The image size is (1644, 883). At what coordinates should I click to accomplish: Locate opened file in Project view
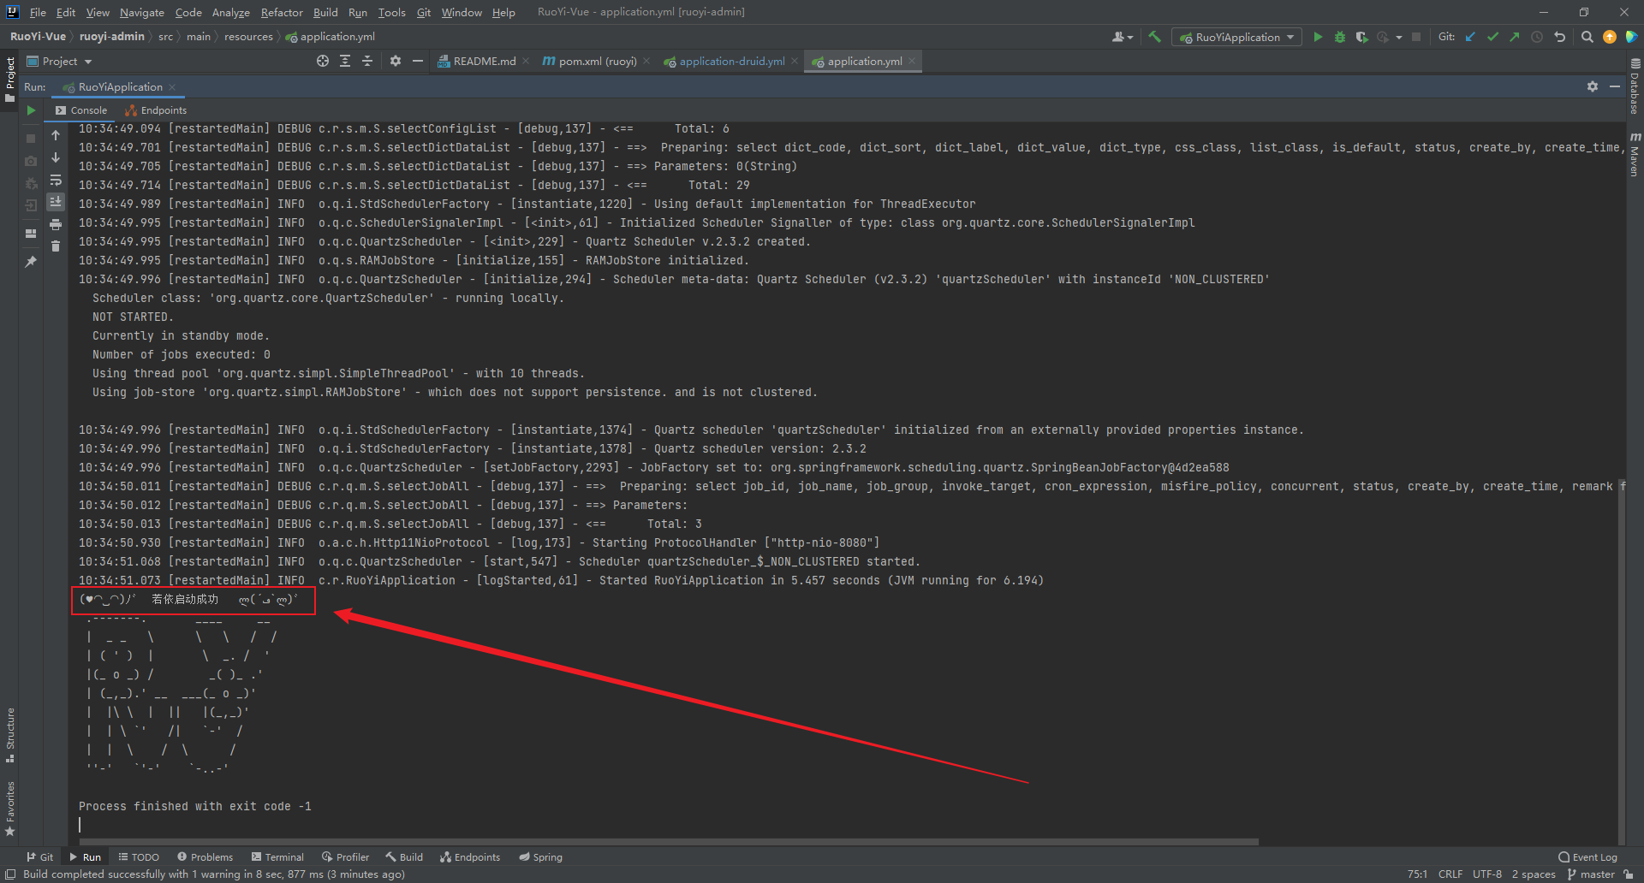coord(323,61)
